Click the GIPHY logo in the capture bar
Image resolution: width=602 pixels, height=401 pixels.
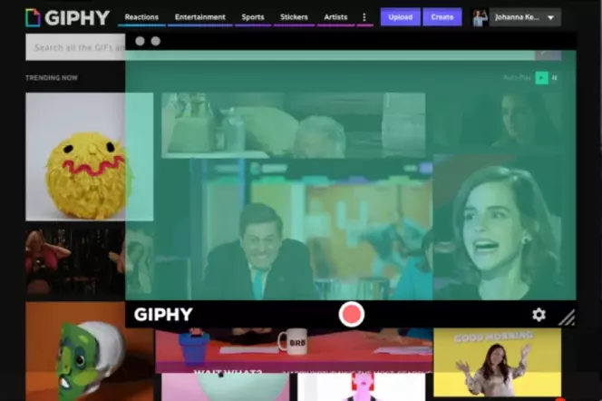[x=163, y=315]
